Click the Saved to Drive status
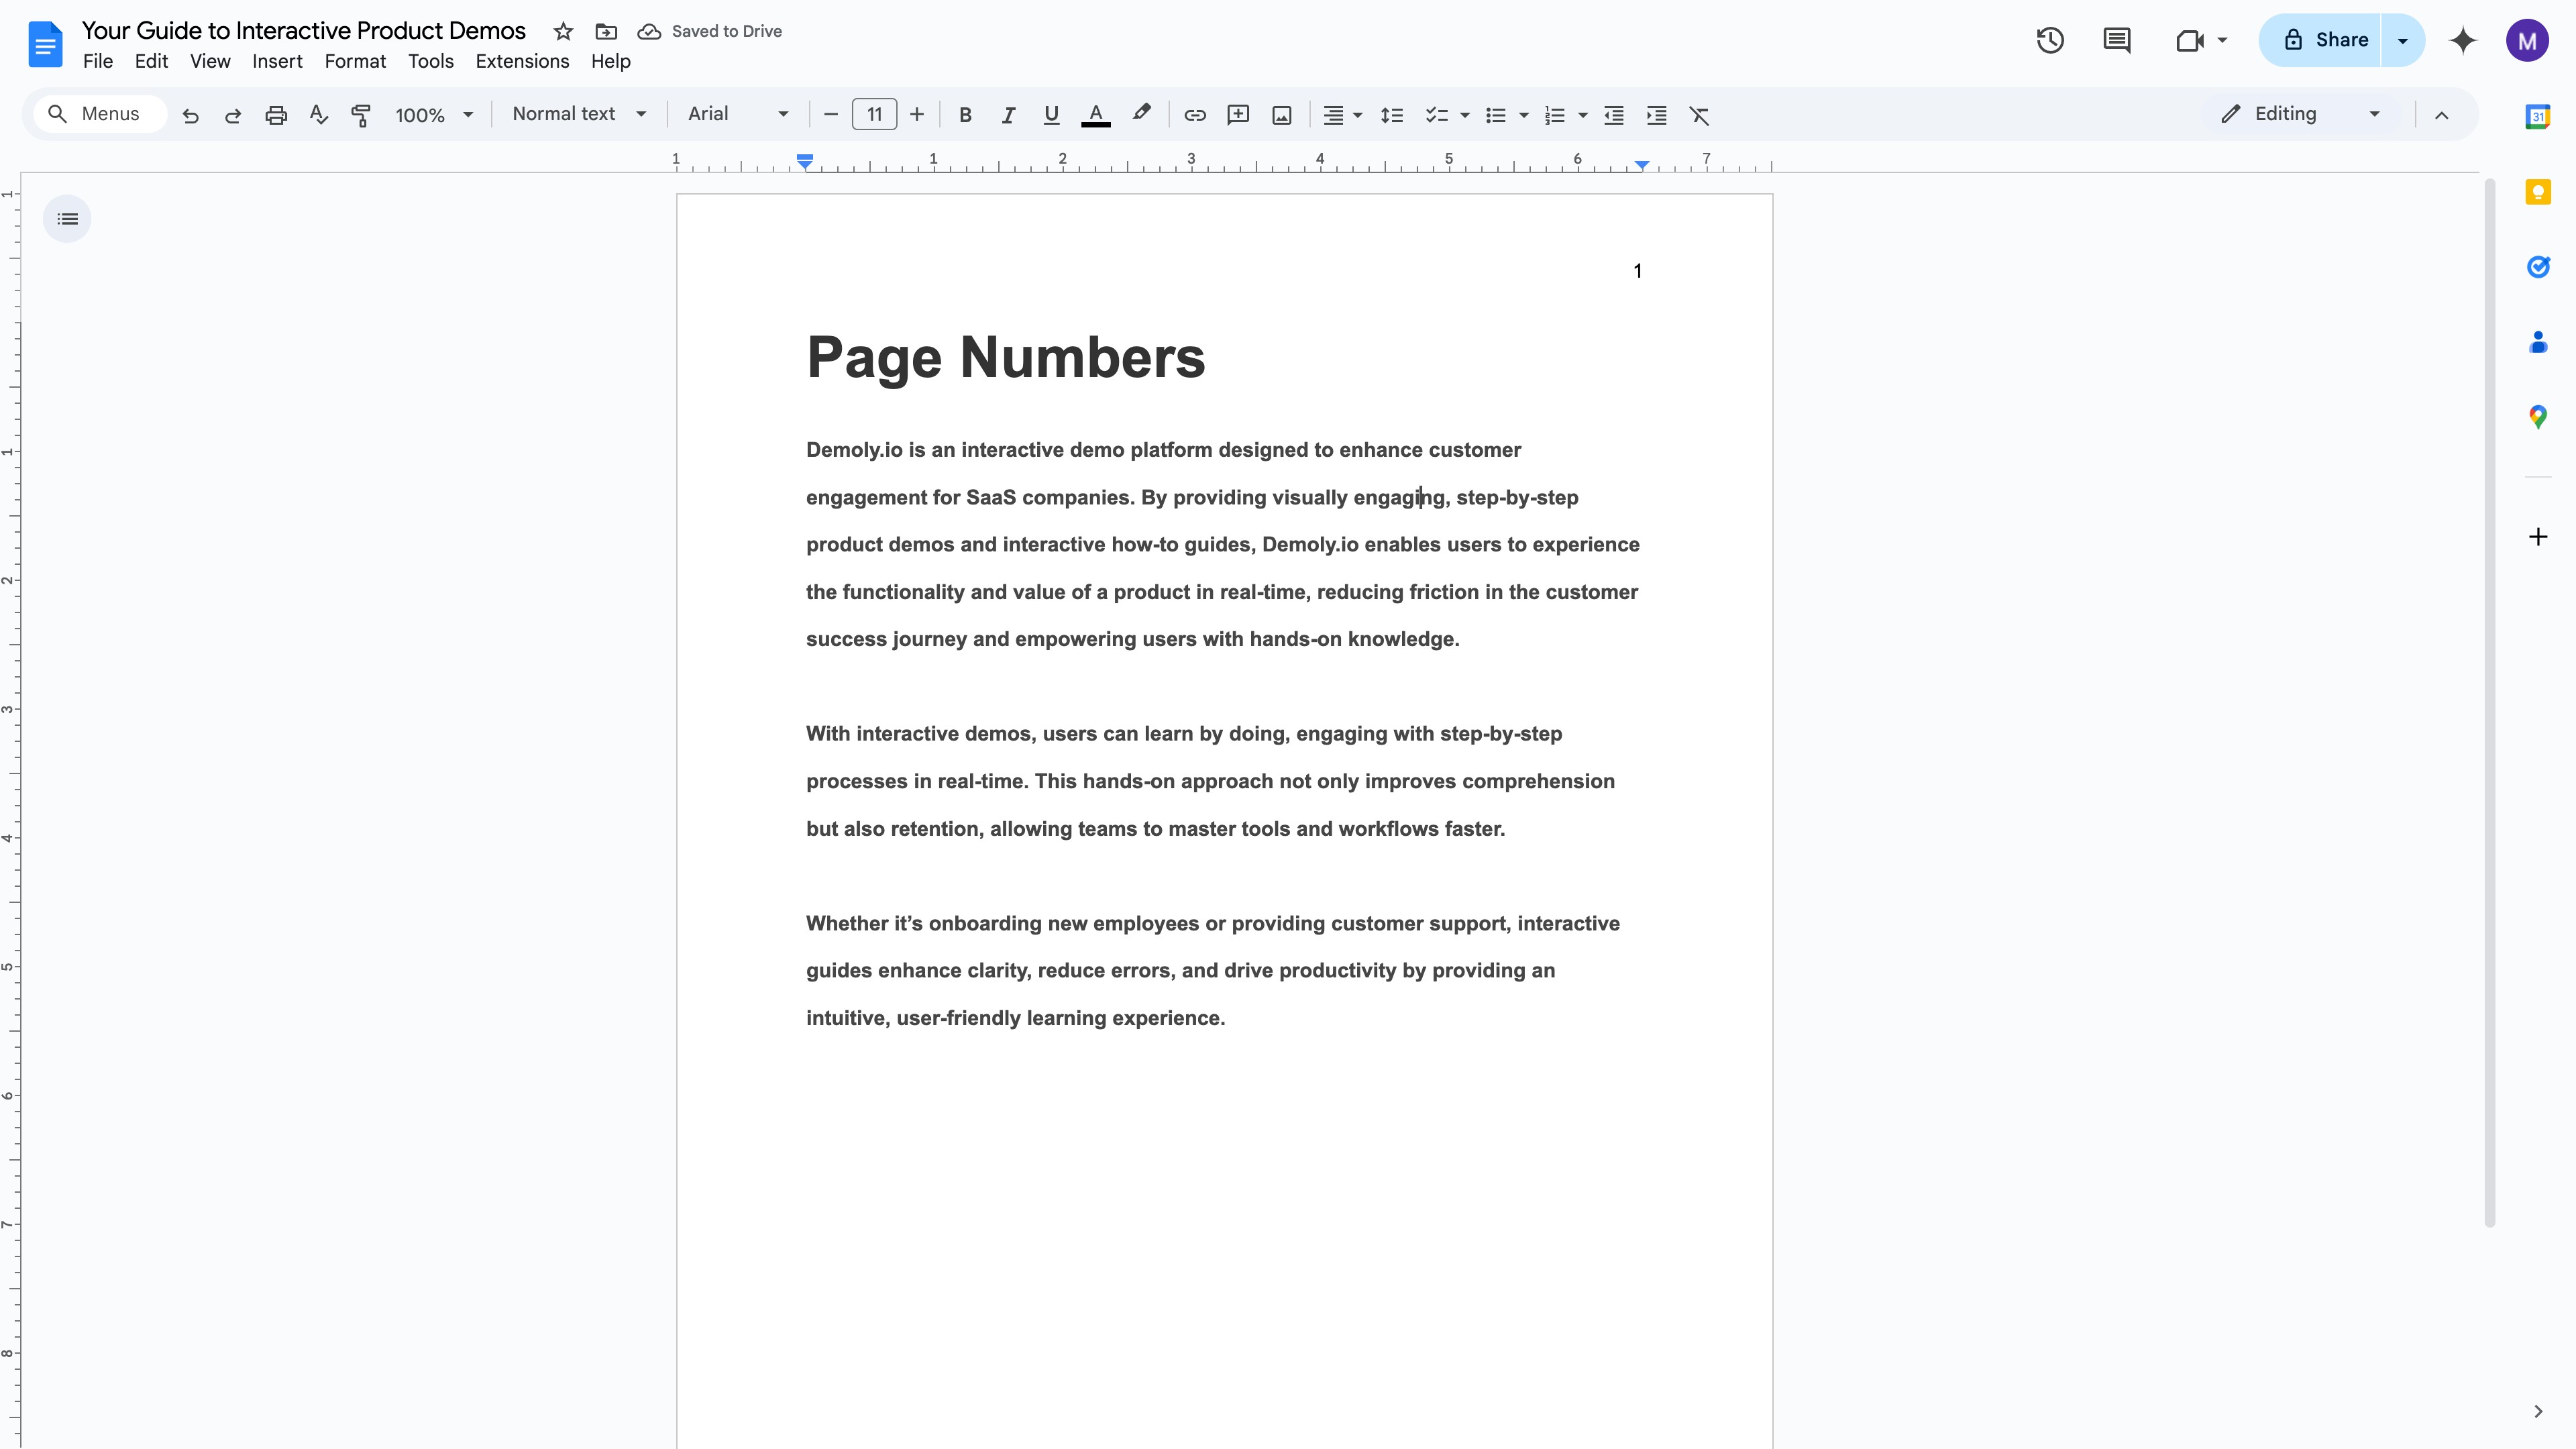The width and height of the screenshot is (2576, 1449). (x=710, y=31)
